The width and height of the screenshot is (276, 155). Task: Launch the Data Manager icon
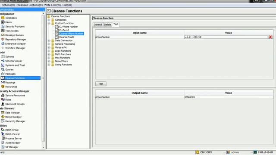pyautogui.click(x=3, y=112)
